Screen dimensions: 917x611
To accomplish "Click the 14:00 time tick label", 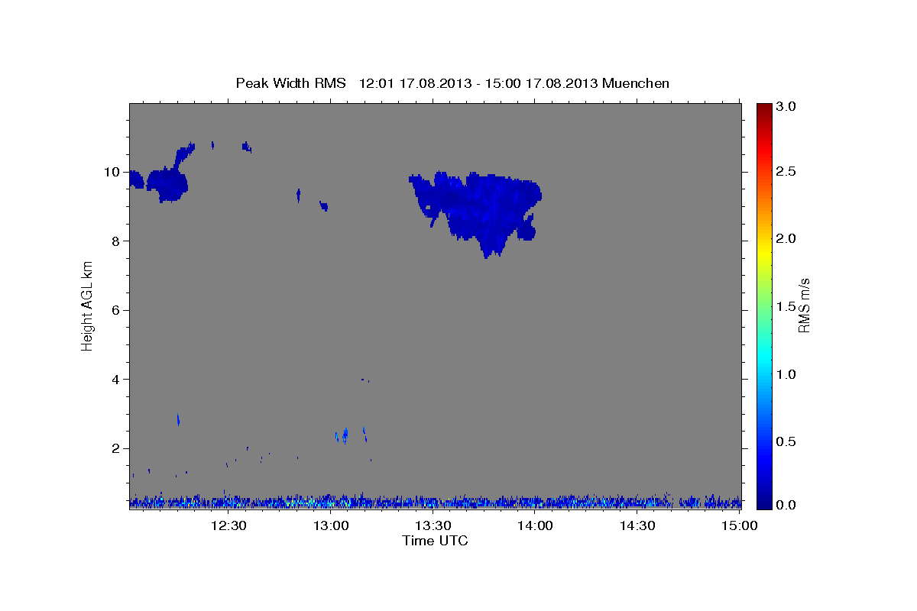I will [535, 525].
